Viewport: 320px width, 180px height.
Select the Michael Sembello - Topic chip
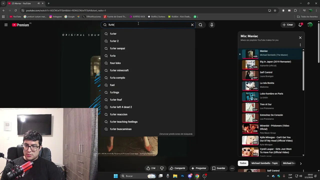point(264,163)
